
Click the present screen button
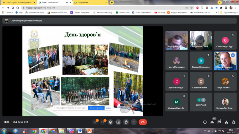tap(118, 122)
